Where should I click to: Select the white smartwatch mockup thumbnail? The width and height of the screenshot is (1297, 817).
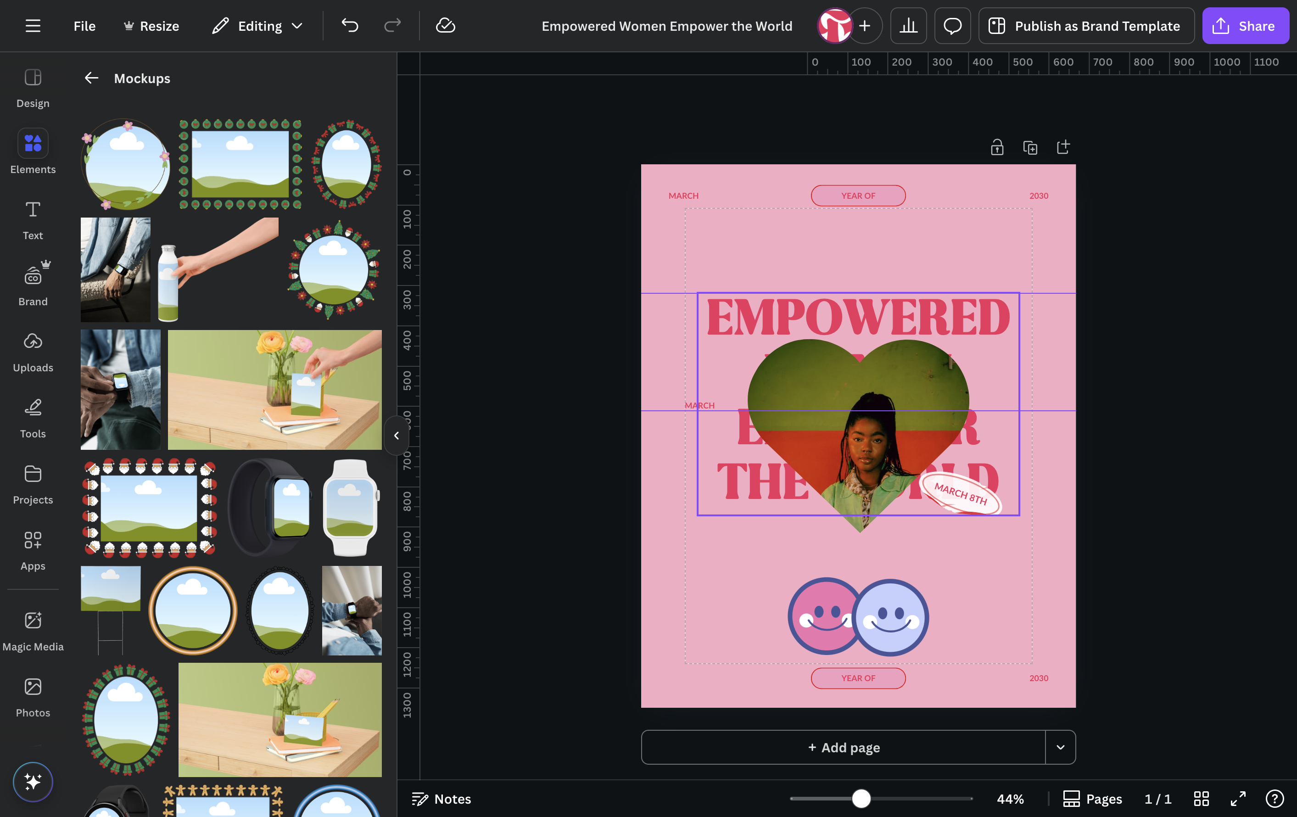click(x=351, y=507)
